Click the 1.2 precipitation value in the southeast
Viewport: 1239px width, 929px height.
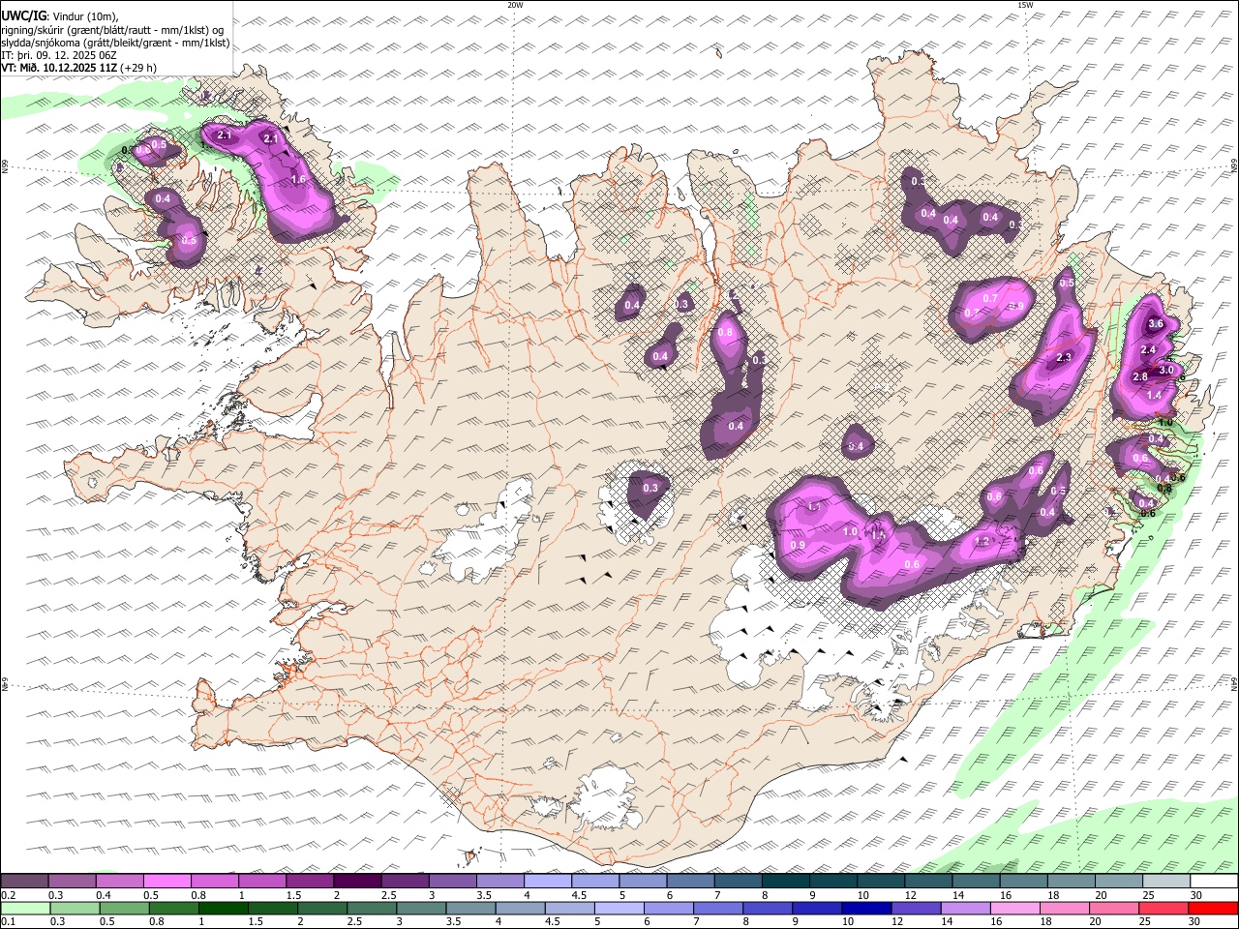(x=983, y=542)
